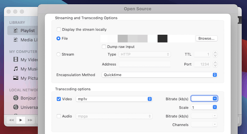Select My Music in the sidebar
The width and height of the screenshot is (247, 134).
point(23,69)
